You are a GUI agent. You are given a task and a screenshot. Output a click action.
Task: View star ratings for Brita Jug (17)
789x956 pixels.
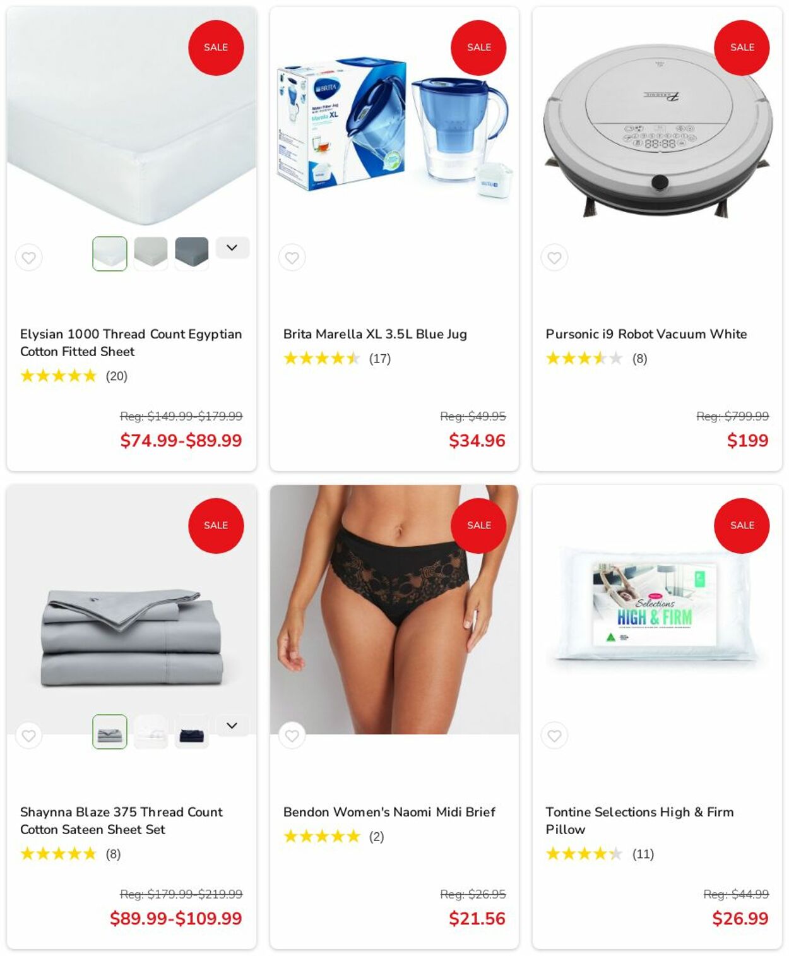point(337,359)
